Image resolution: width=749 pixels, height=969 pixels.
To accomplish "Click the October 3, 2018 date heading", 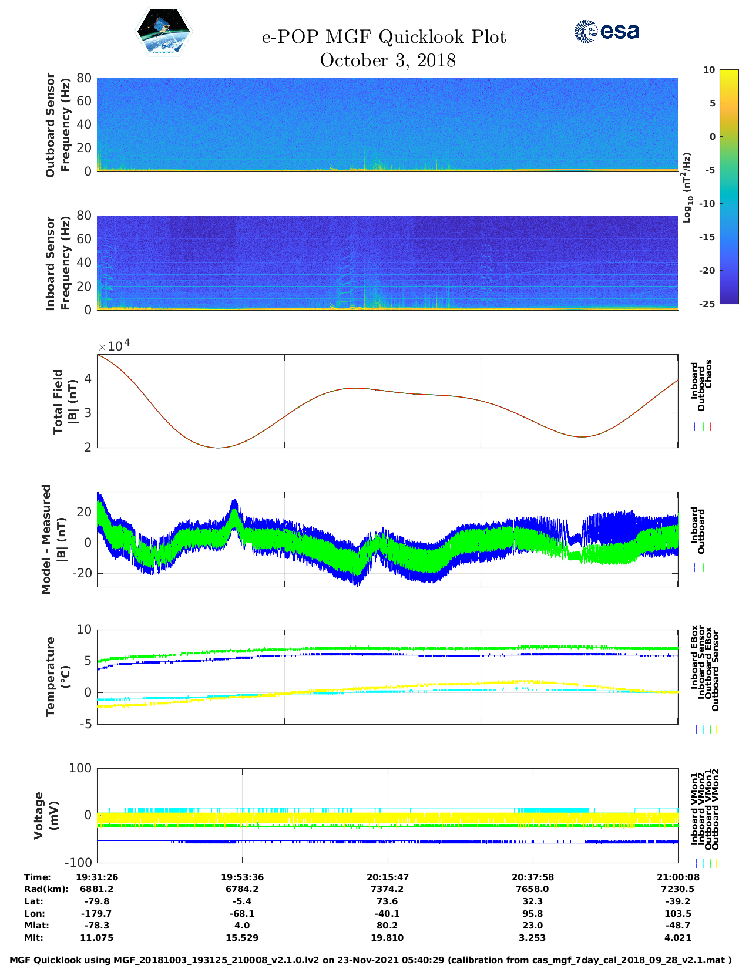I will (x=388, y=60).
